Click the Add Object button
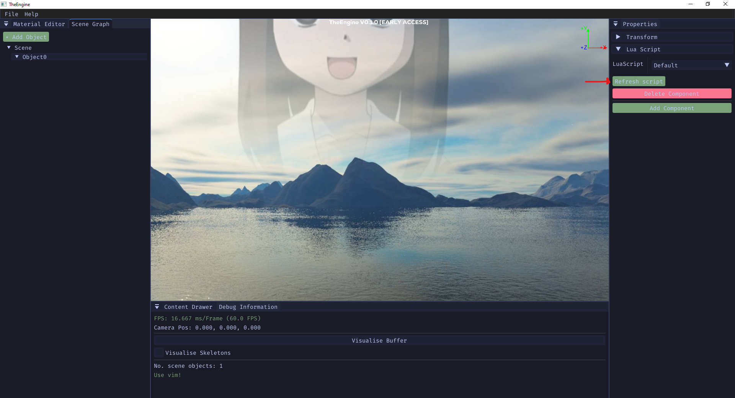The image size is (735, 398). (26, 37)
